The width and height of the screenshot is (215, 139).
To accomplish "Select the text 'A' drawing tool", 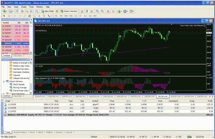I will coord(39,16).
